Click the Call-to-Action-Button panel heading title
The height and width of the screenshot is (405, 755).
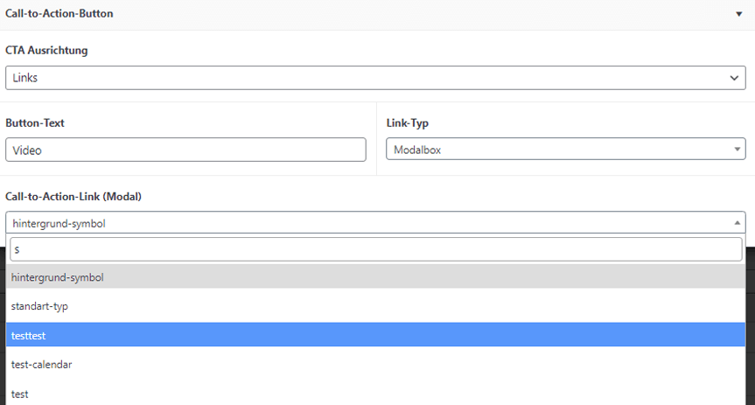[59, 14]
